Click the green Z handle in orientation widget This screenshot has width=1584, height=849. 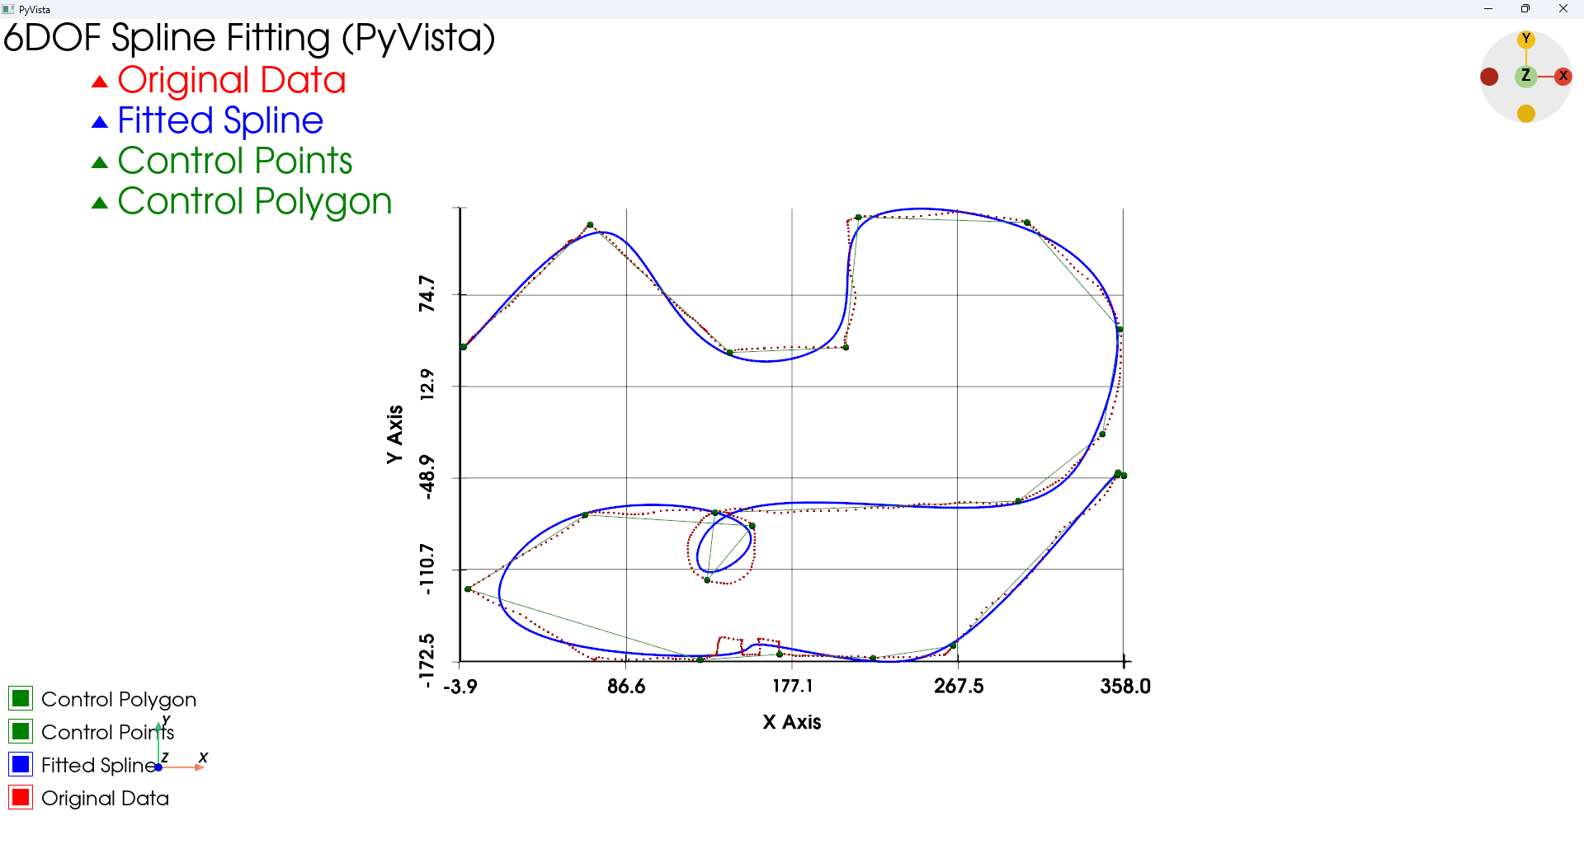pyautogui.click(x=1525, y=76)
